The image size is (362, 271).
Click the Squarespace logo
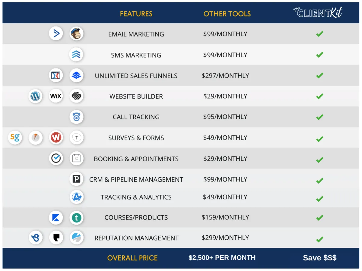[x=76, y=96]
